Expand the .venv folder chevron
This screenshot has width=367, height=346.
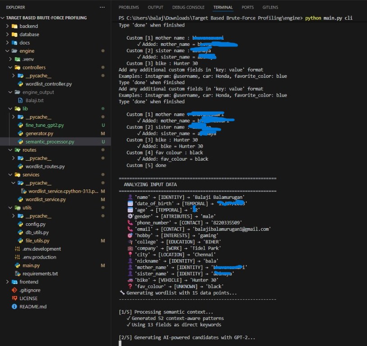tap(10, 59)
